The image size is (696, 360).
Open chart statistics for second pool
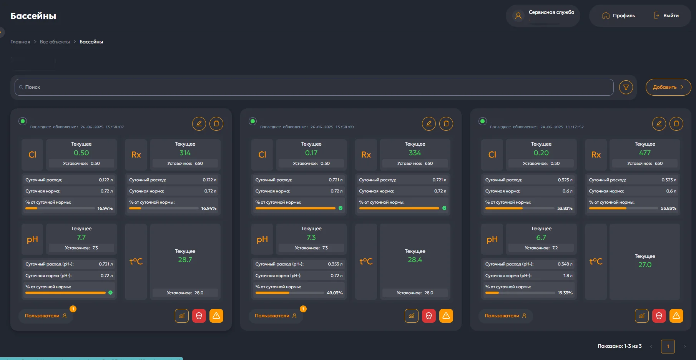(x=412, y=316)
